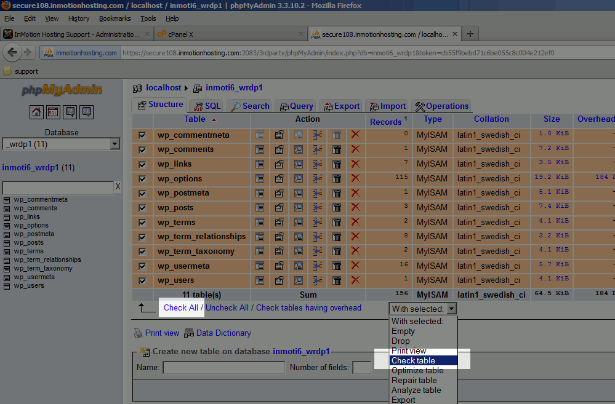
Task: Search within wp_usermeta using magnifier icon
Action: point(299,266)
